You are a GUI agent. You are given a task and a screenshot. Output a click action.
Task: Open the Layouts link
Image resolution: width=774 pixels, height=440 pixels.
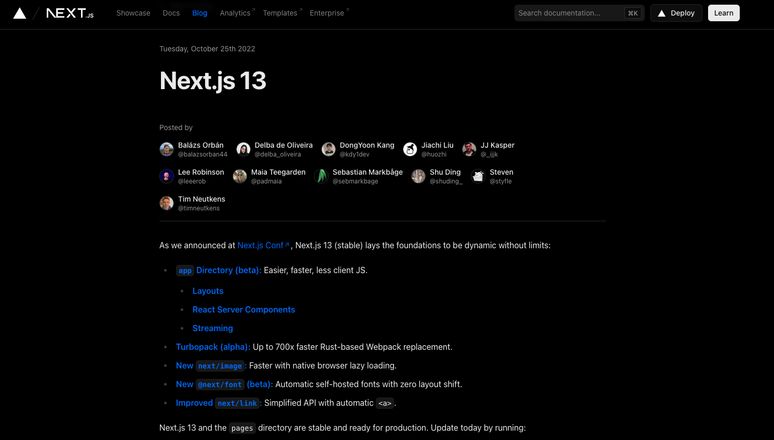[208, 291]
